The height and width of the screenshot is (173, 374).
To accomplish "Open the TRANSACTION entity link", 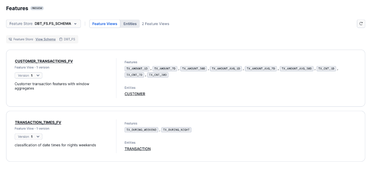I will [x=137, y=149].
